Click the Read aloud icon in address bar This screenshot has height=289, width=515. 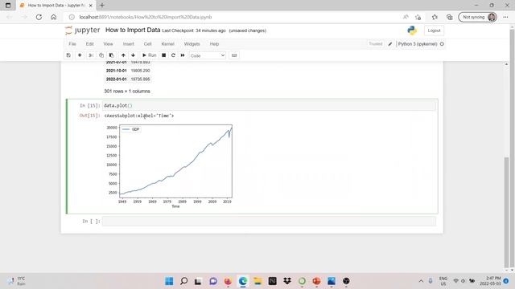click(406, 17)
